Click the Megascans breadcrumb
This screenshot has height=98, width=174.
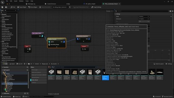[x=45, y=64]
